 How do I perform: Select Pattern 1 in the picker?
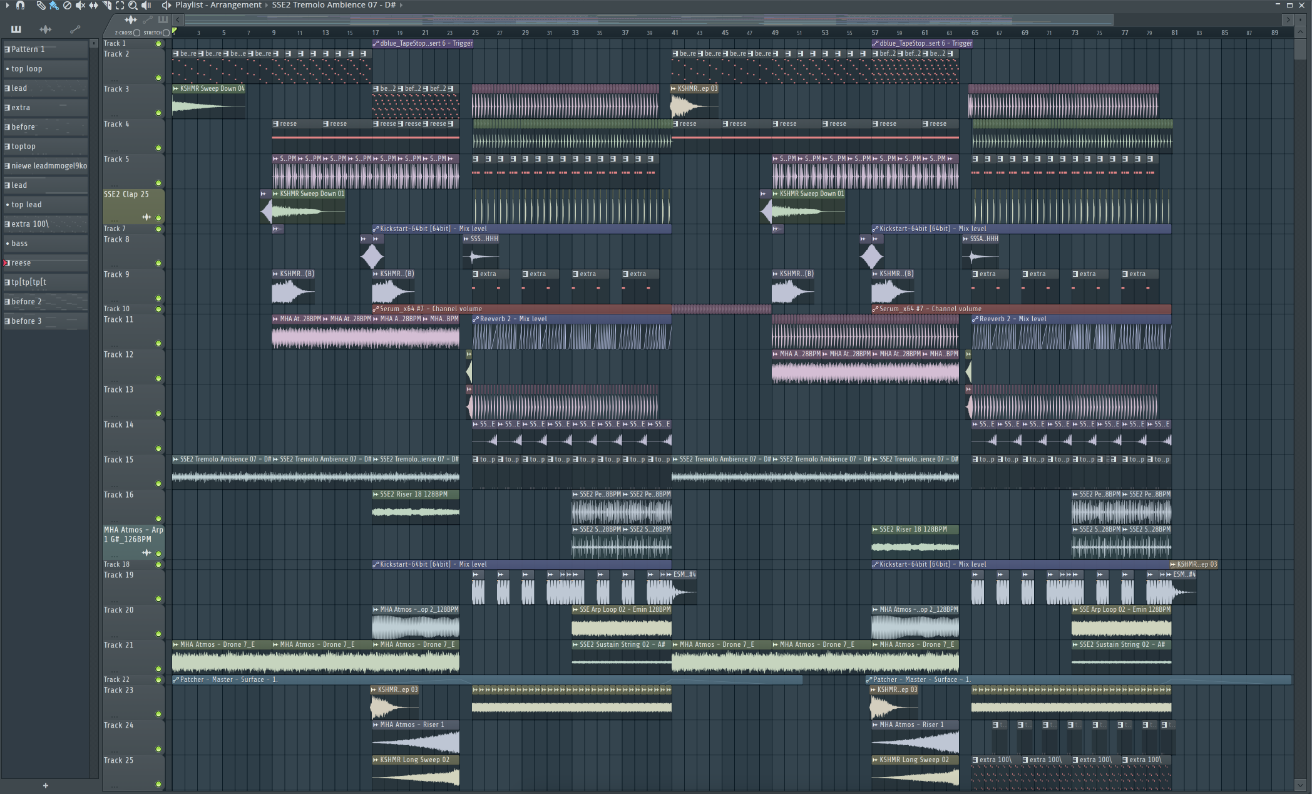pyautogui.click(x=45, y=49)
